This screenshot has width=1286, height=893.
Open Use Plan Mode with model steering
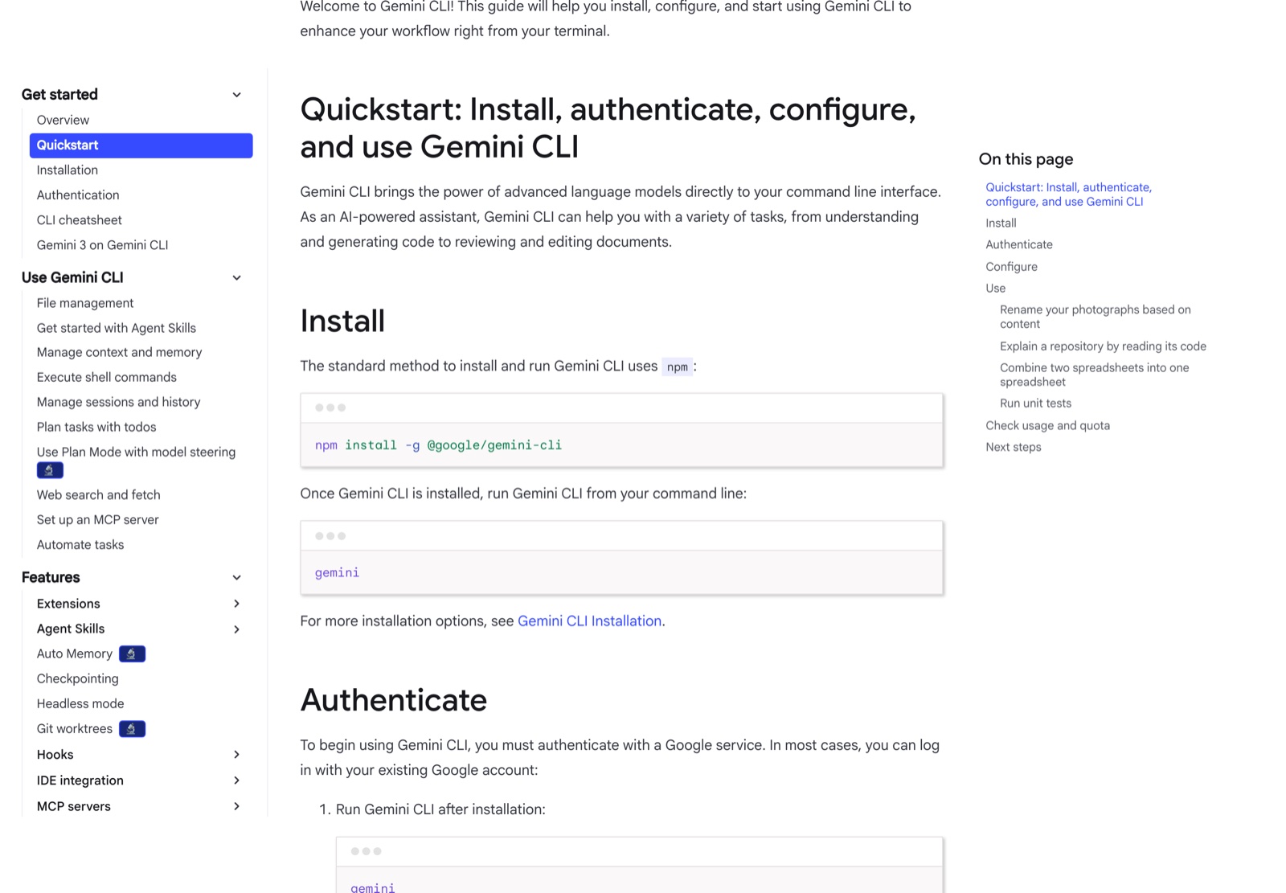click(136, 452)
